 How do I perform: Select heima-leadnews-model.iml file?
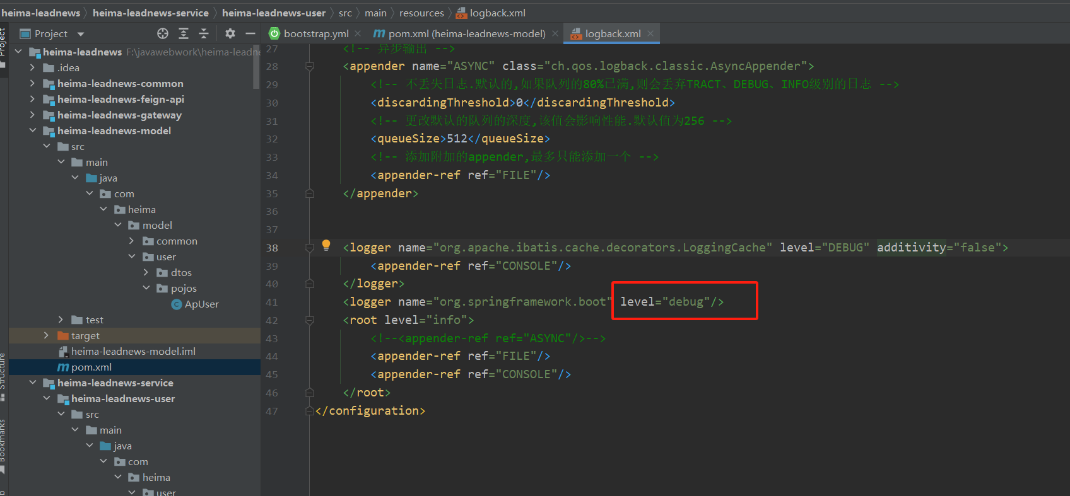(133, 351)
